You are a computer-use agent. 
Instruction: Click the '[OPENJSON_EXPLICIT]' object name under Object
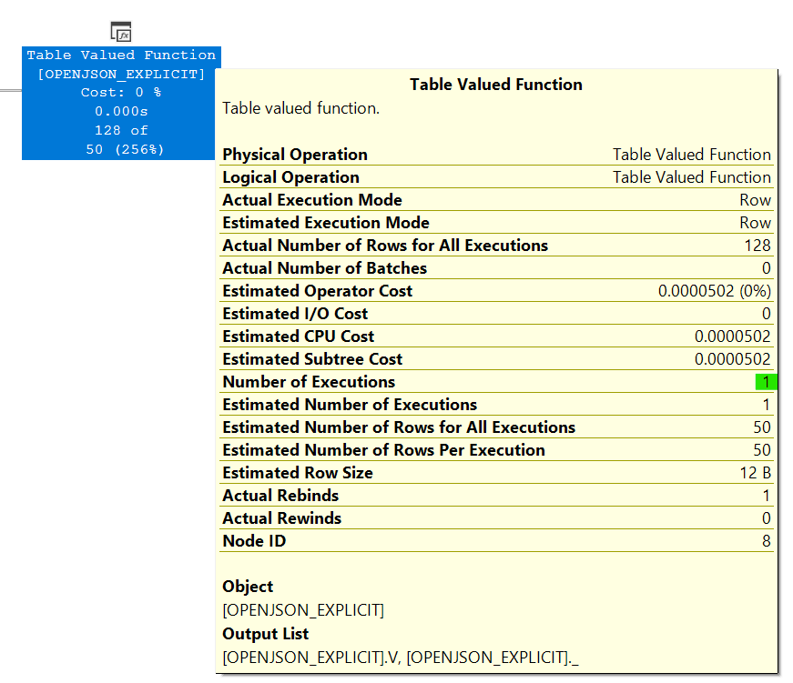tap(303, 610)
